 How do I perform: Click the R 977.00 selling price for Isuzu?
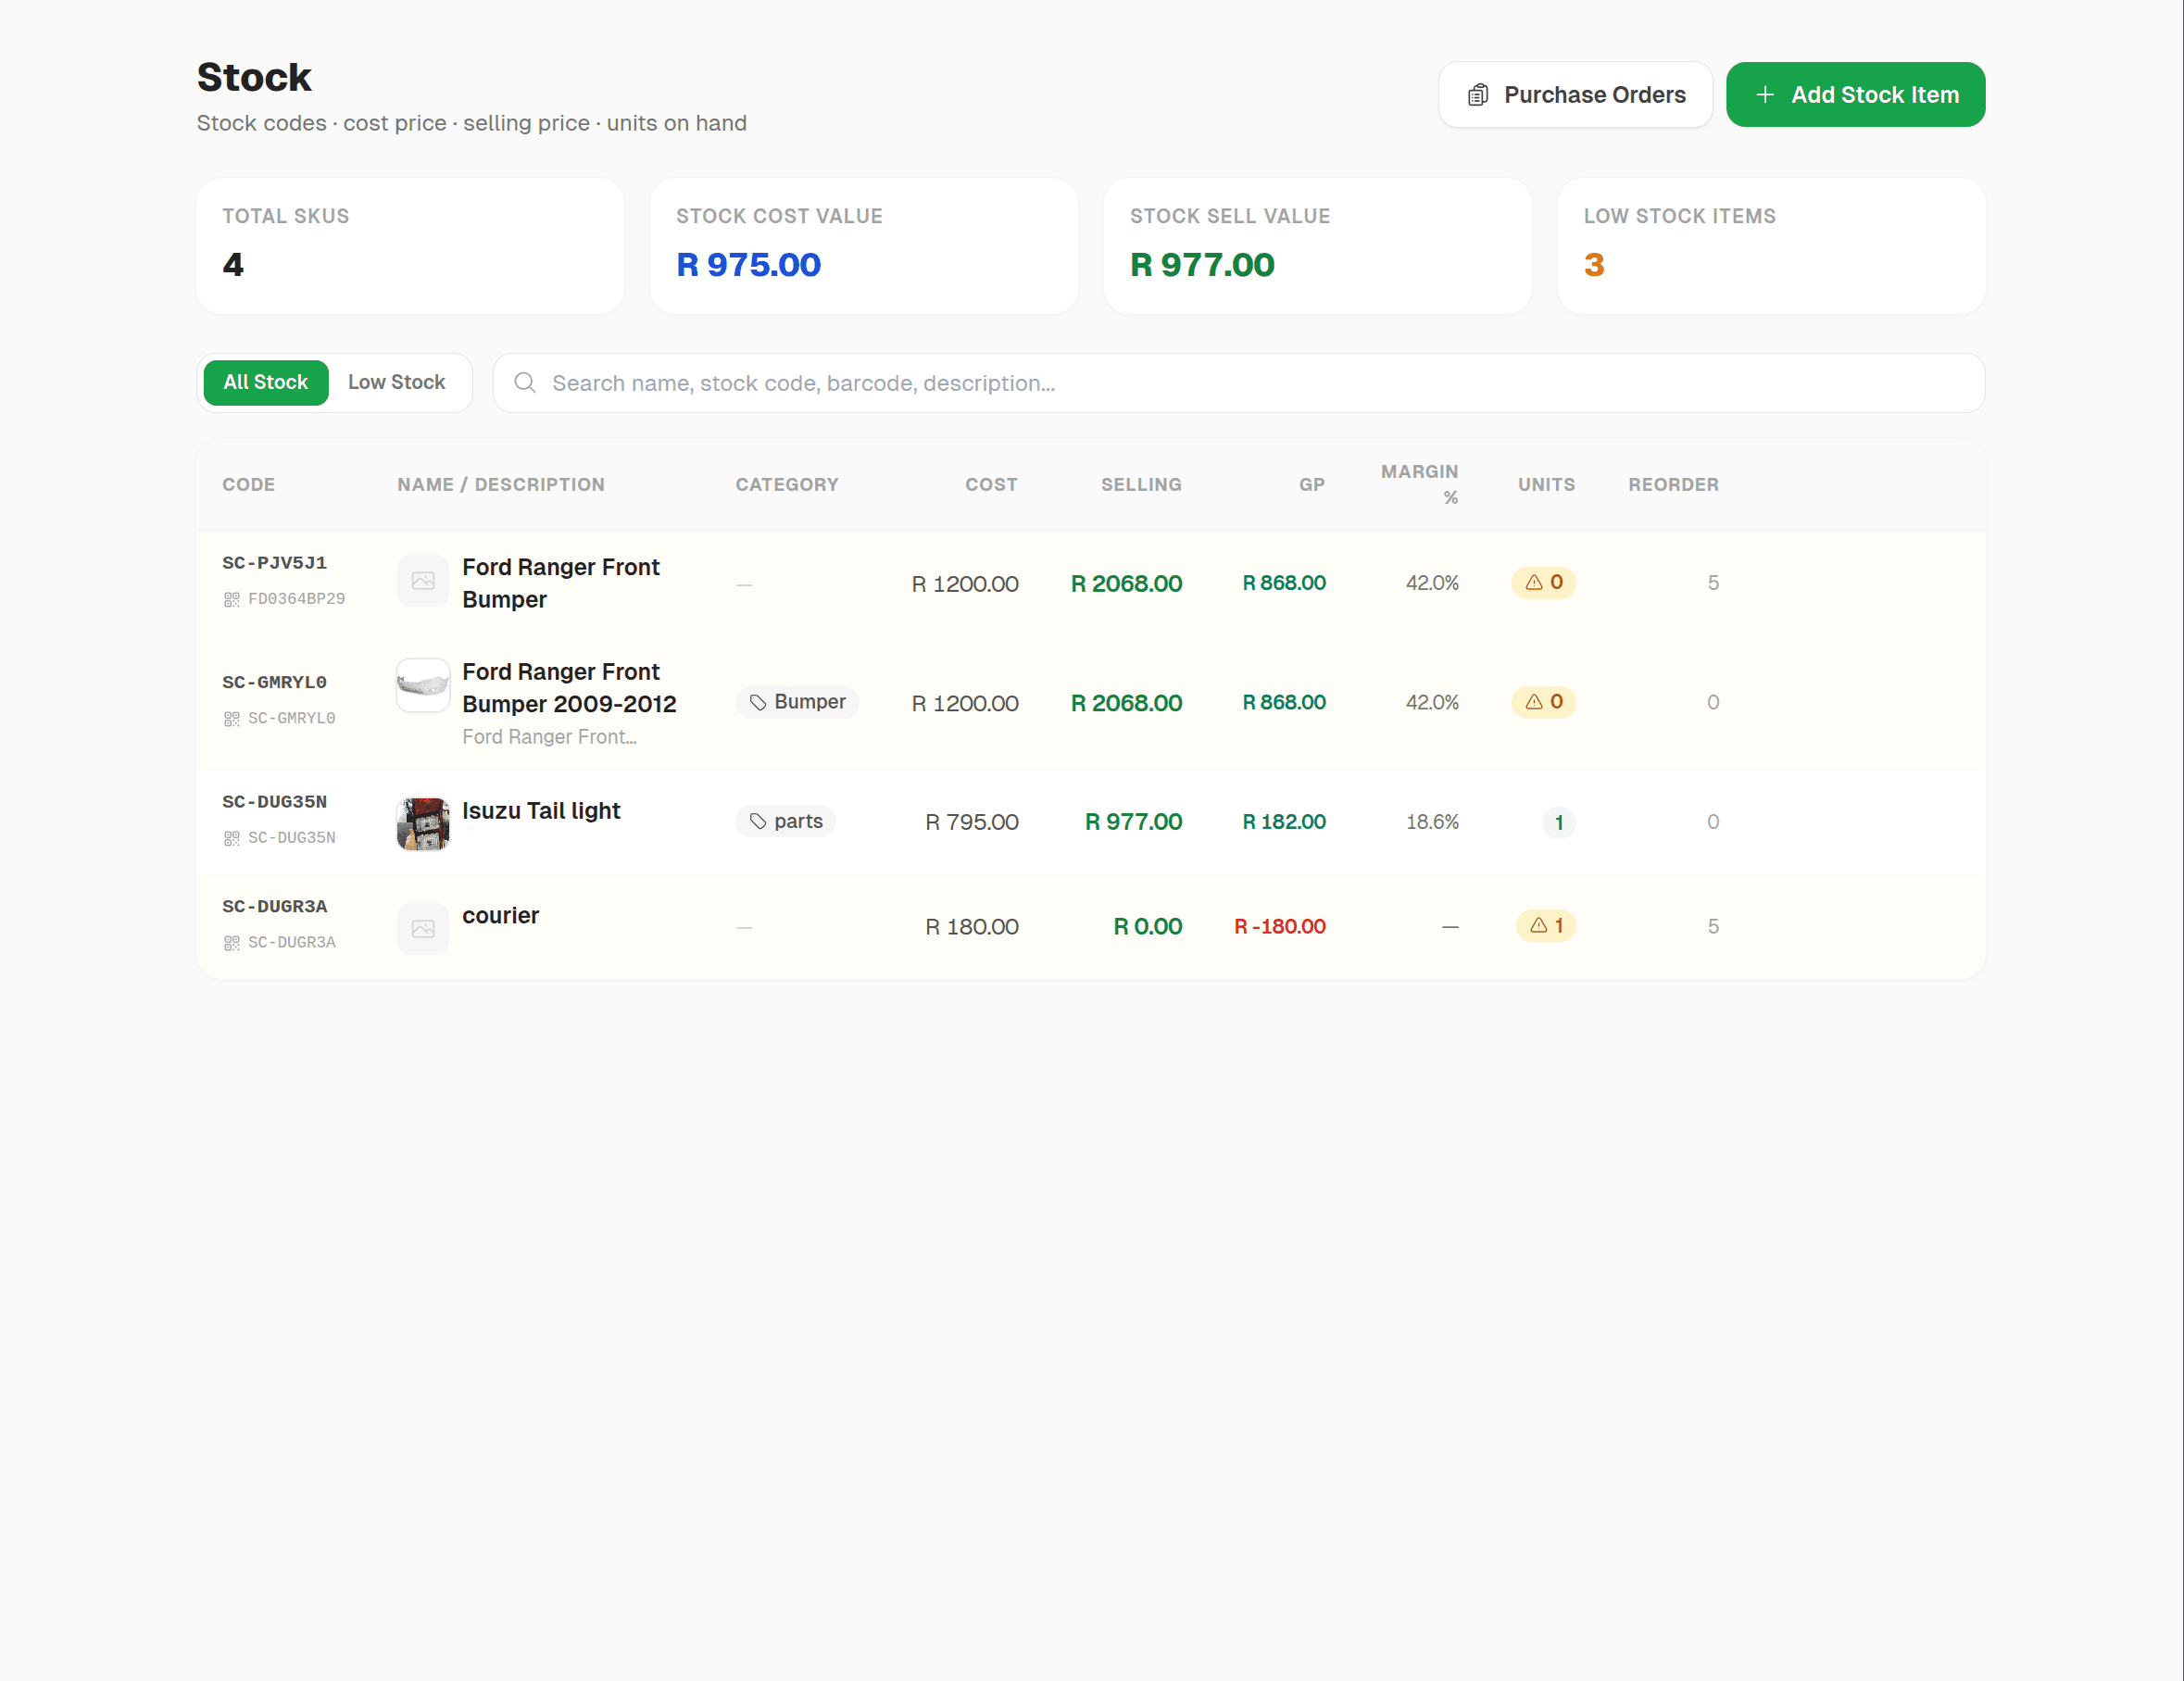[x=1133, y=822]
